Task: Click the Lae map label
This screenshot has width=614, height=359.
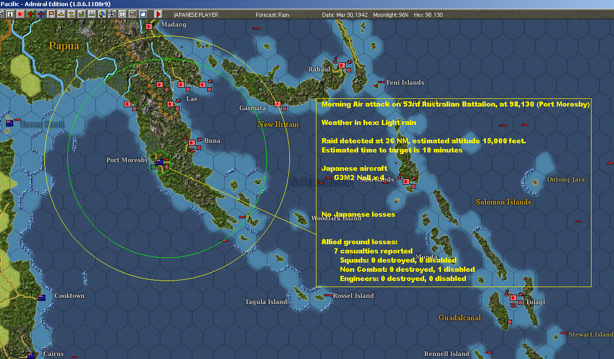Action: pos(191,99)
